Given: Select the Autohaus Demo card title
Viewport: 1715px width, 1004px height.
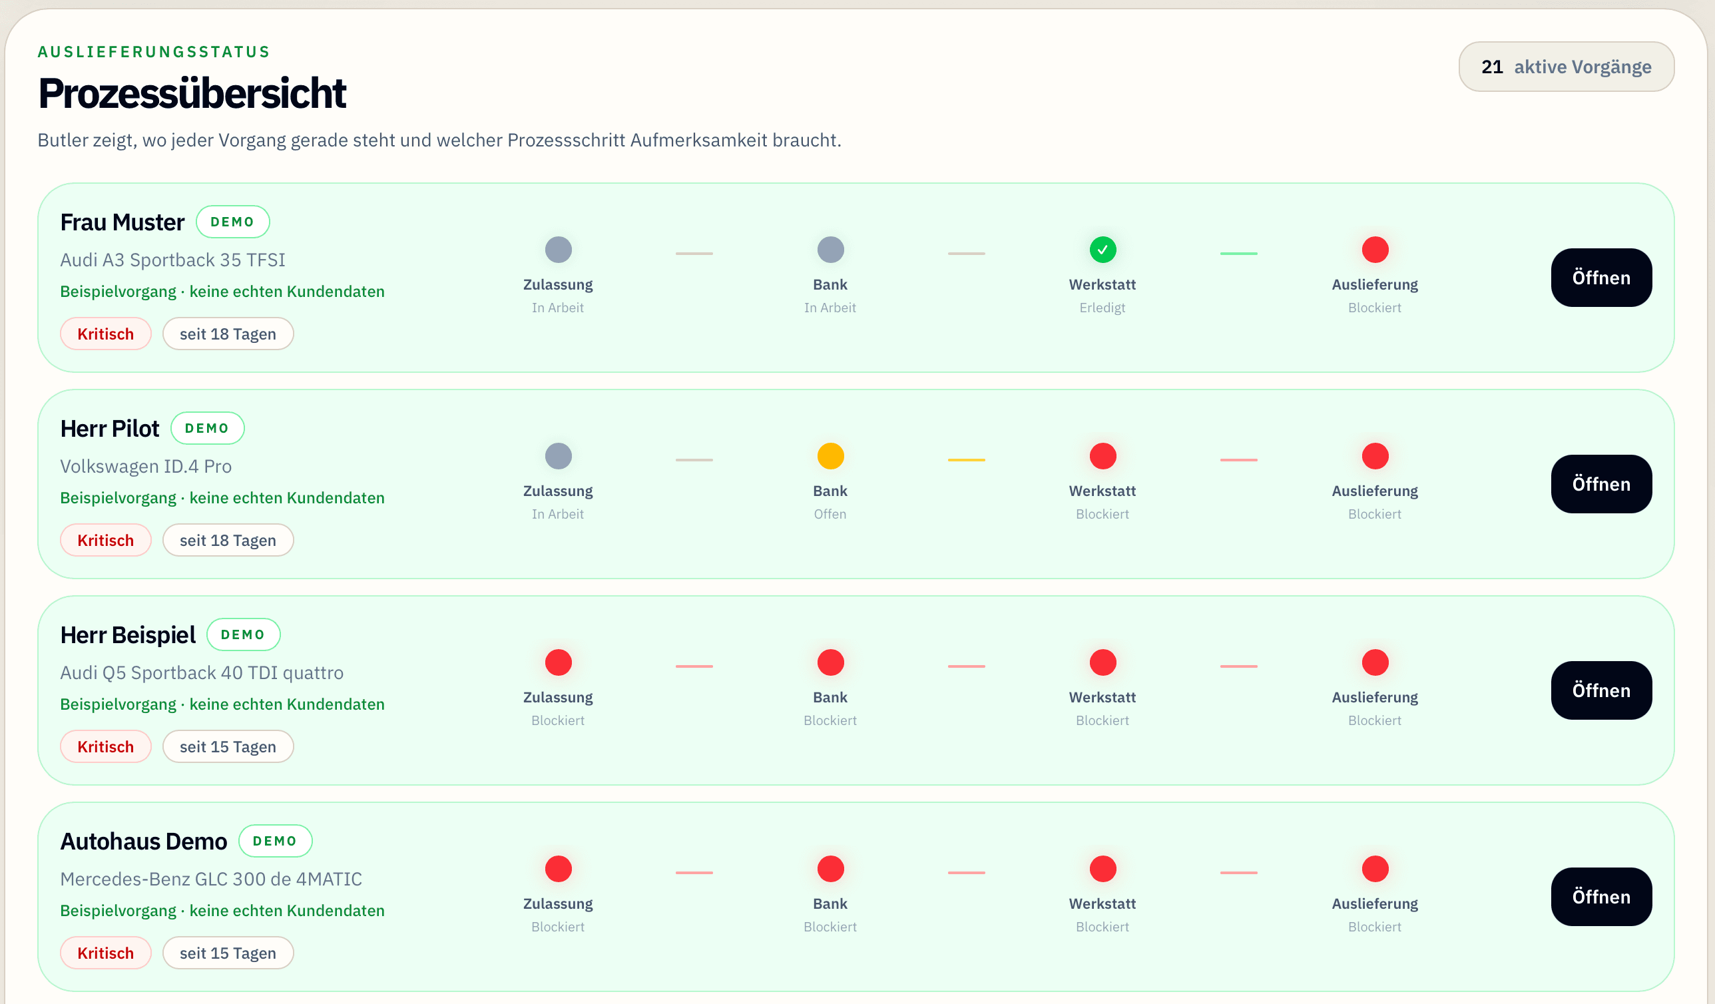Looking at the screenshot, I should click(144, 842).
